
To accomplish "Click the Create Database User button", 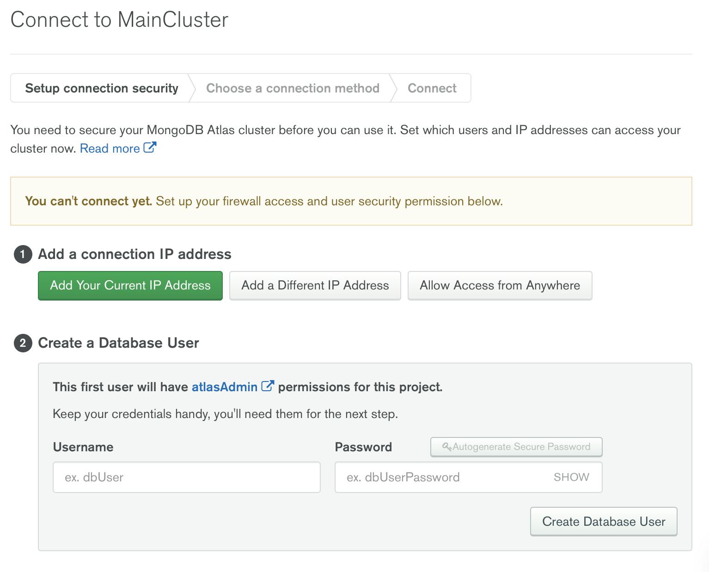I will (604, 522).
